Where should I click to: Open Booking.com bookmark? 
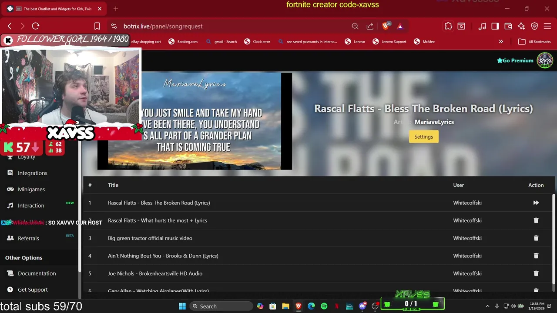coord(183,41)
